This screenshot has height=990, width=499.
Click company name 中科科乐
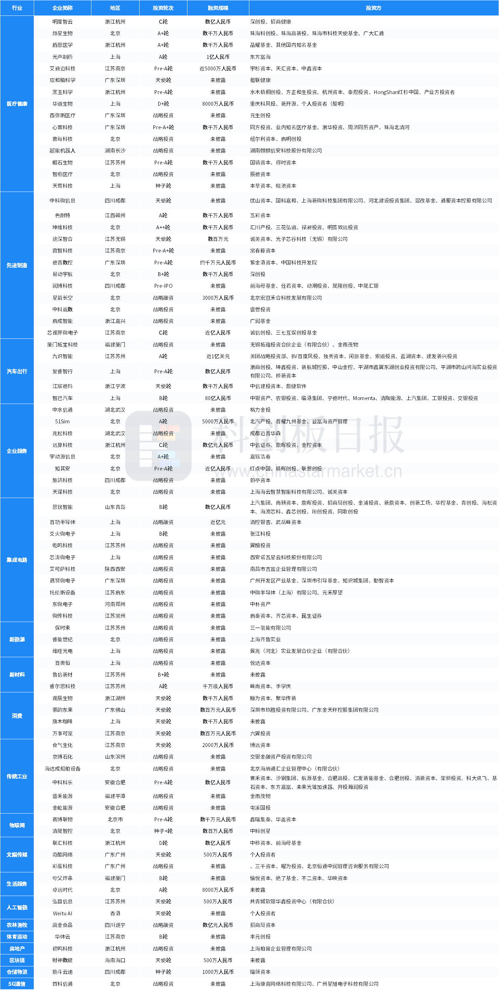(x=63, y=782)
